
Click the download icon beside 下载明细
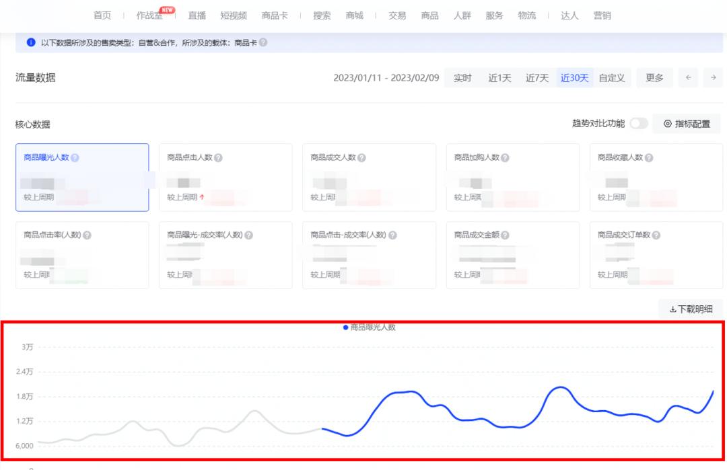click(672, 309)
